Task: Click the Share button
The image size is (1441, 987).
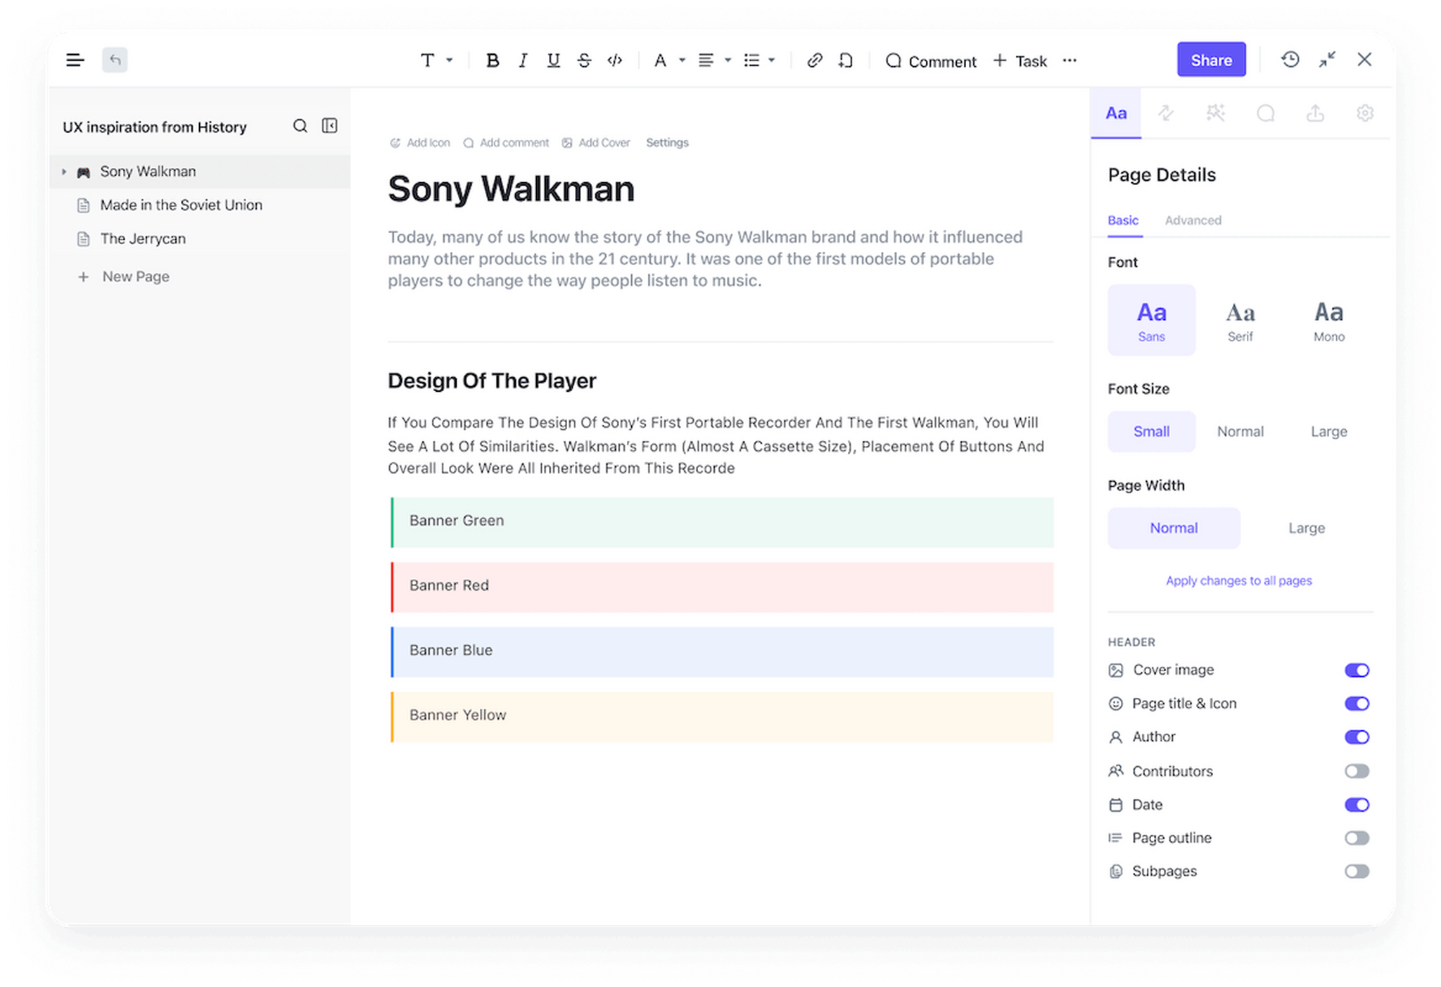Action: click(1211, 59)
